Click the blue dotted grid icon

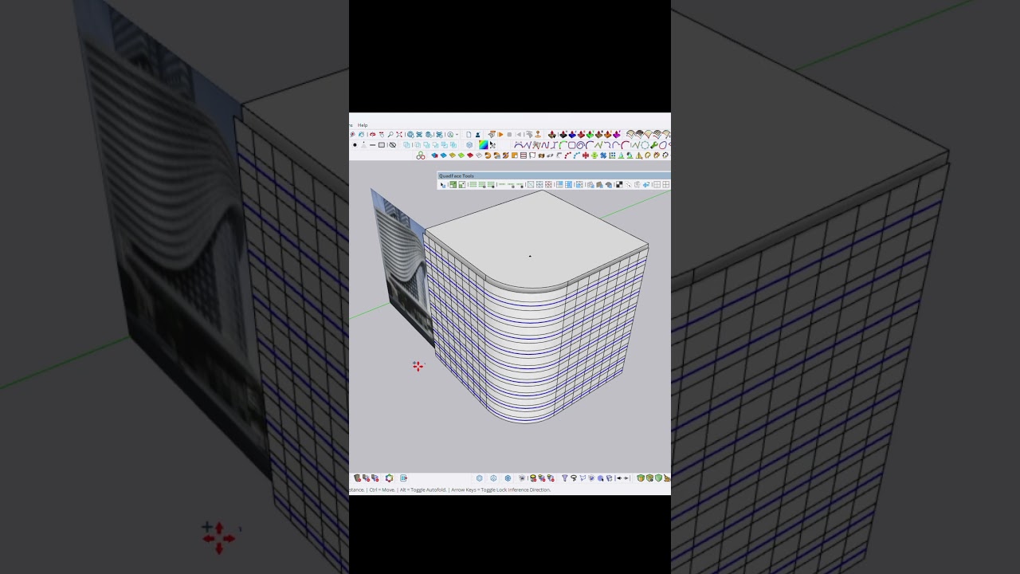tap(612, 155)
